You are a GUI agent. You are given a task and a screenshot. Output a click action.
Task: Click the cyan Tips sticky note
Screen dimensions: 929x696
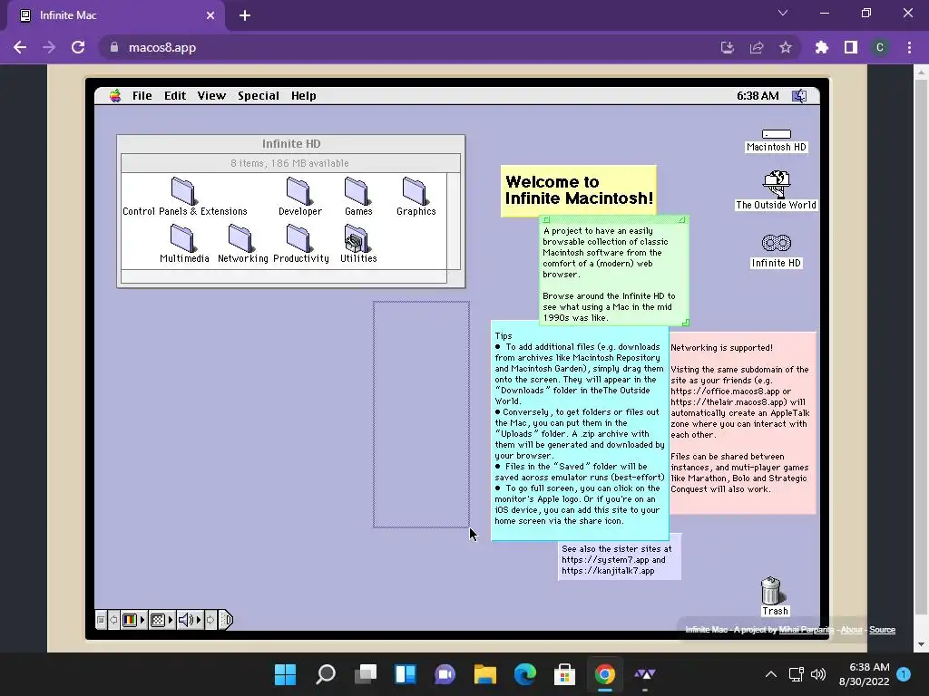580,430
